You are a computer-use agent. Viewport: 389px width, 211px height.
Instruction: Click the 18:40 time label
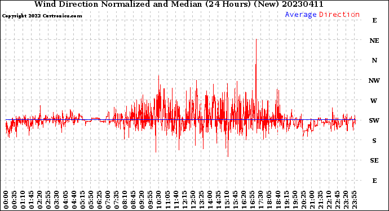click(278, 200)
